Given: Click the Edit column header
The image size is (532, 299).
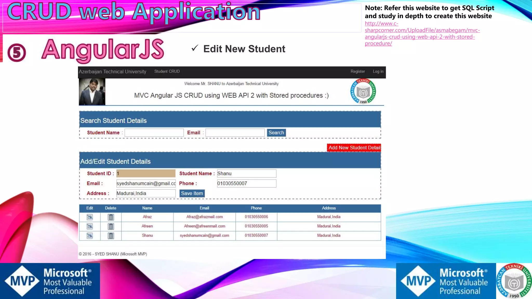Looking at the screenshot, I should [90, 208].
